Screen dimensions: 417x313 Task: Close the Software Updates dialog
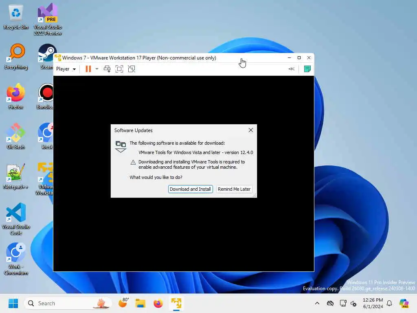[x=250, y=130]
